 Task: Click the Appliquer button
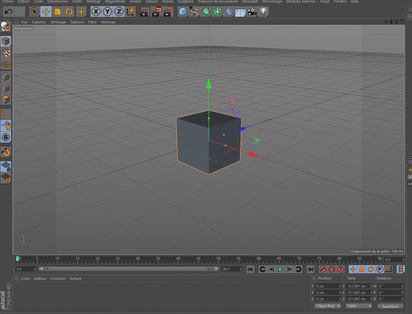[x=390, y=306]
